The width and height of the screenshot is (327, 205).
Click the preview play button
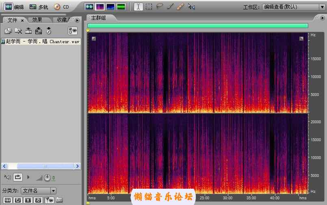tap(28, 177)
